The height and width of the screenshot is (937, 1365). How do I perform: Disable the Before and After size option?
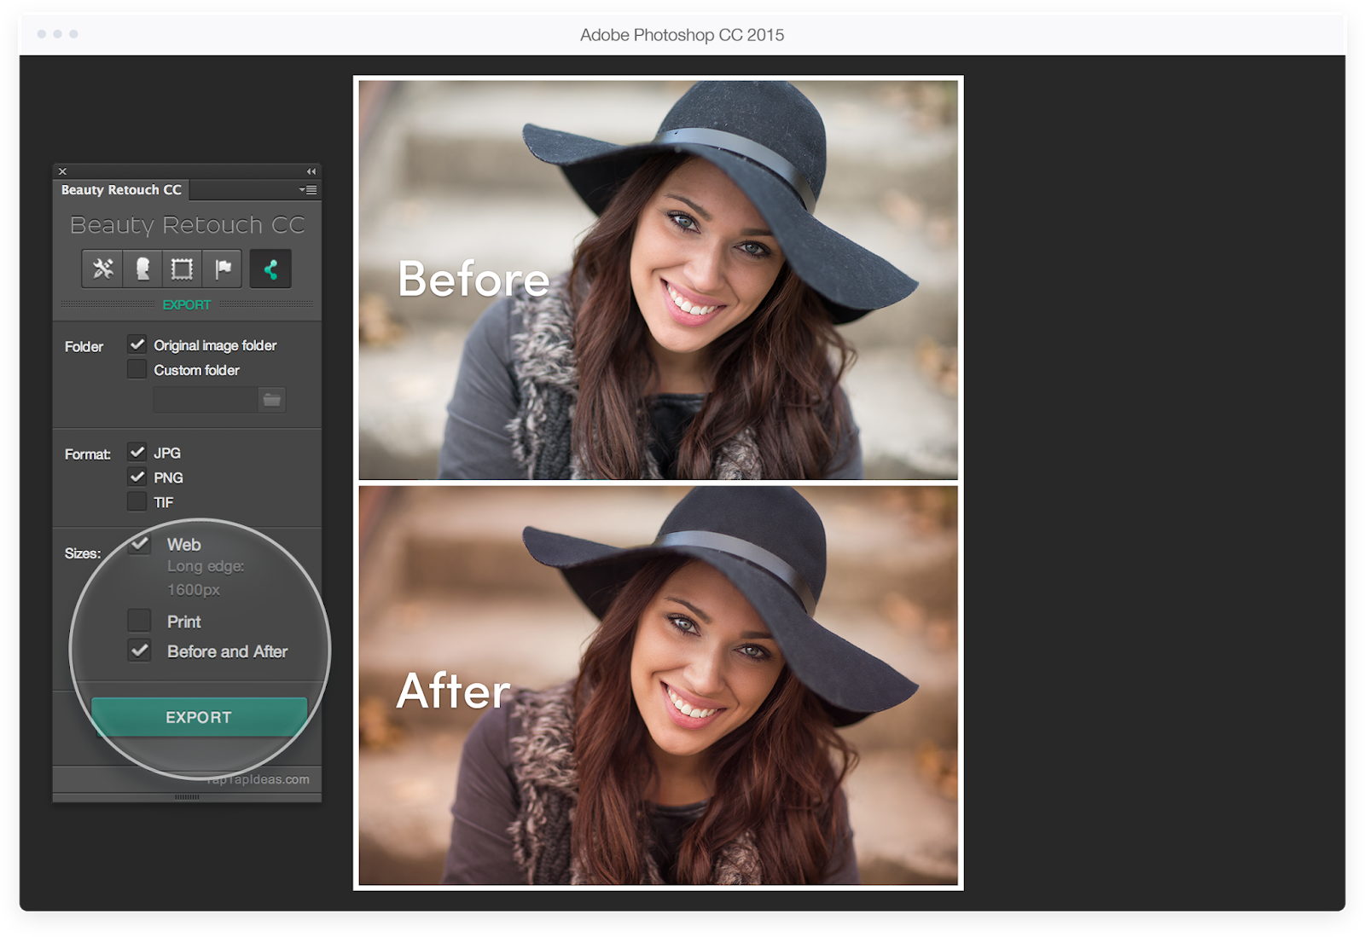pyautogui.click(x=139, y=651)
